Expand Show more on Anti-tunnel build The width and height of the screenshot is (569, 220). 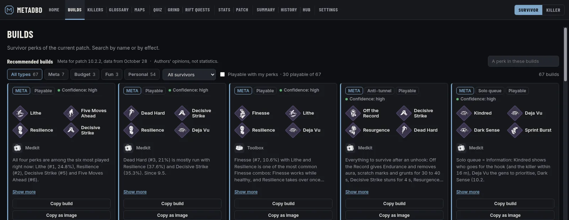pos(357,192)
